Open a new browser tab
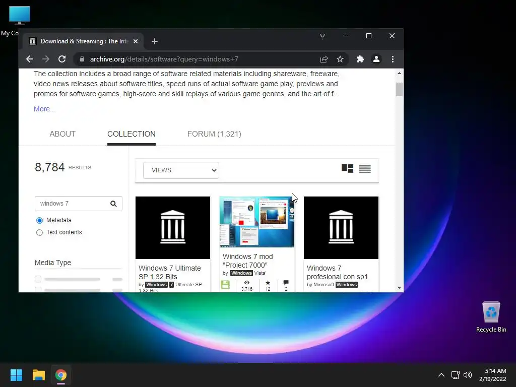This screenshot has height=387, width=516. 155,41
